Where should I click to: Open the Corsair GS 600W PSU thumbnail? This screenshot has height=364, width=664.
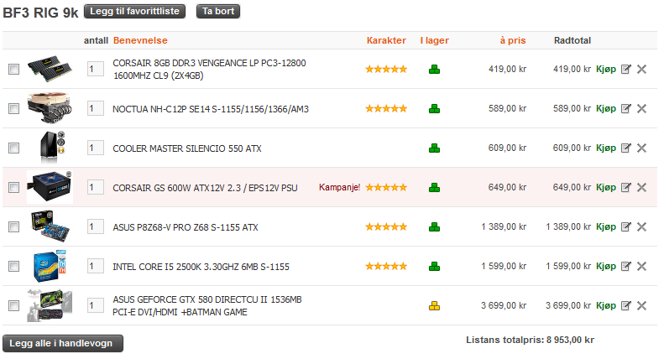[50, 187]
